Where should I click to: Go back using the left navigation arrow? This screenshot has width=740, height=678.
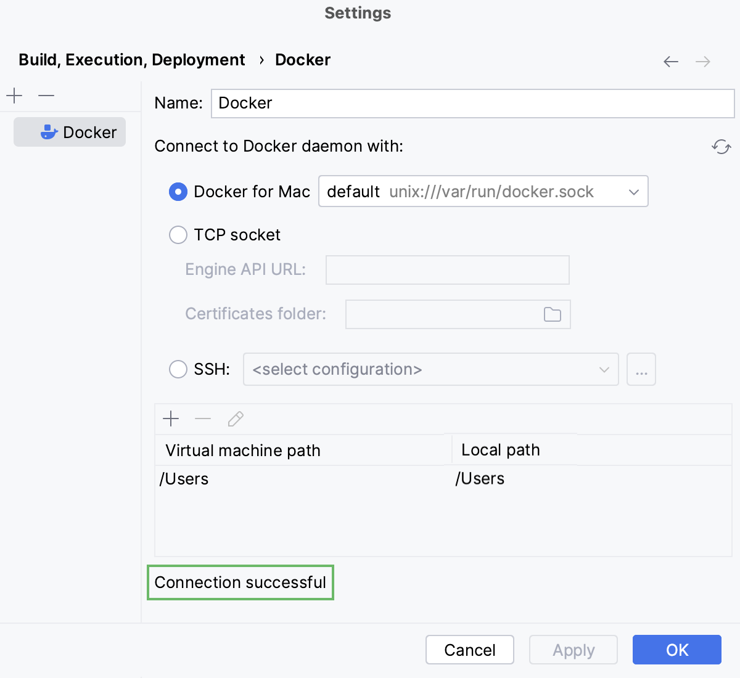point(670,61)
